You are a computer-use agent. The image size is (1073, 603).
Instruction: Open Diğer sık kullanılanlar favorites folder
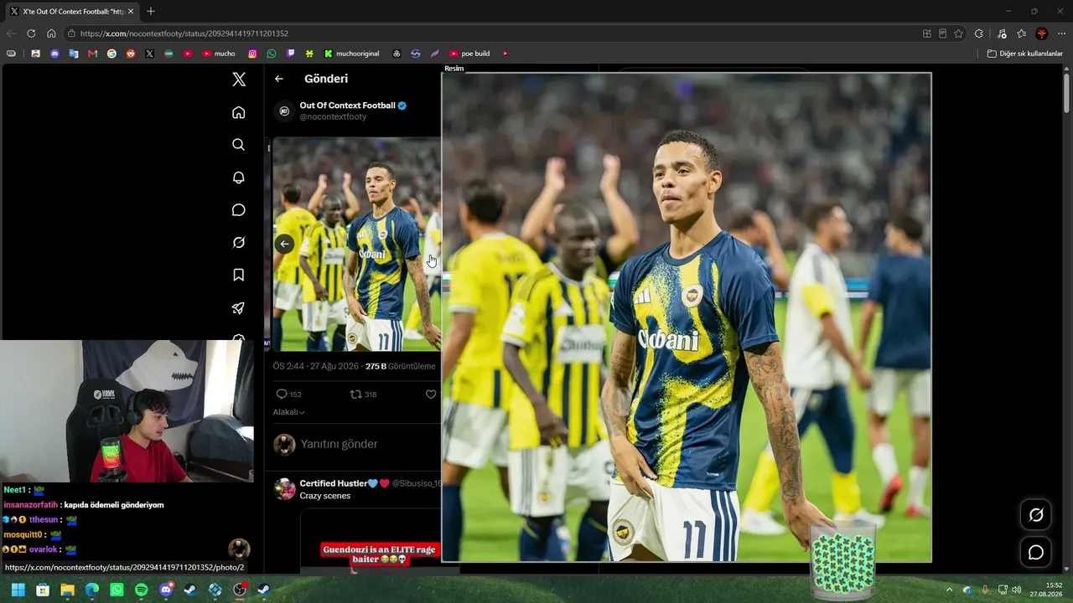click(1024, 54)
